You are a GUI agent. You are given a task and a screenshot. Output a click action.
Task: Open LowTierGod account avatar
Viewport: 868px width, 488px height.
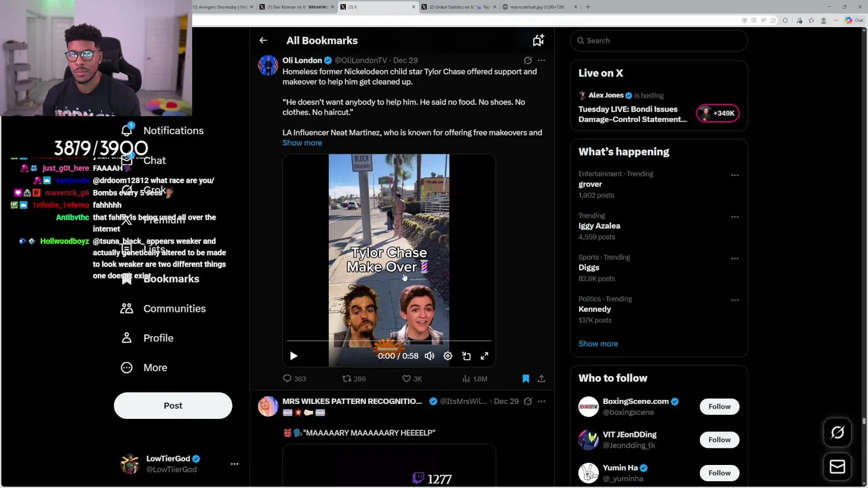pos(130,464)
